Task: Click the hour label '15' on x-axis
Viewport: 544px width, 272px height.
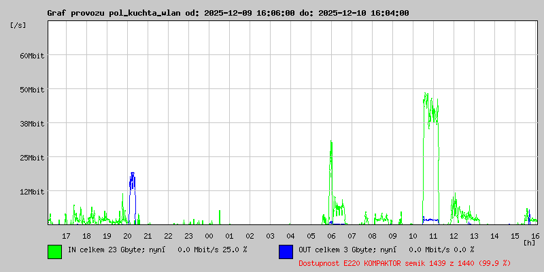Action: click(x=515, y=236)
